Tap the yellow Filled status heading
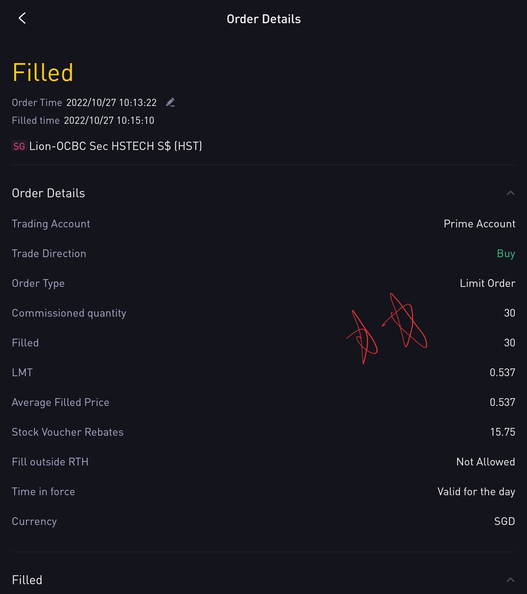527x594 pixels. pos(43,73)
